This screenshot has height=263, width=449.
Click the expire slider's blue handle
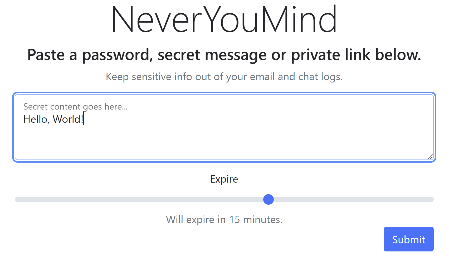[x=269, y=199]
